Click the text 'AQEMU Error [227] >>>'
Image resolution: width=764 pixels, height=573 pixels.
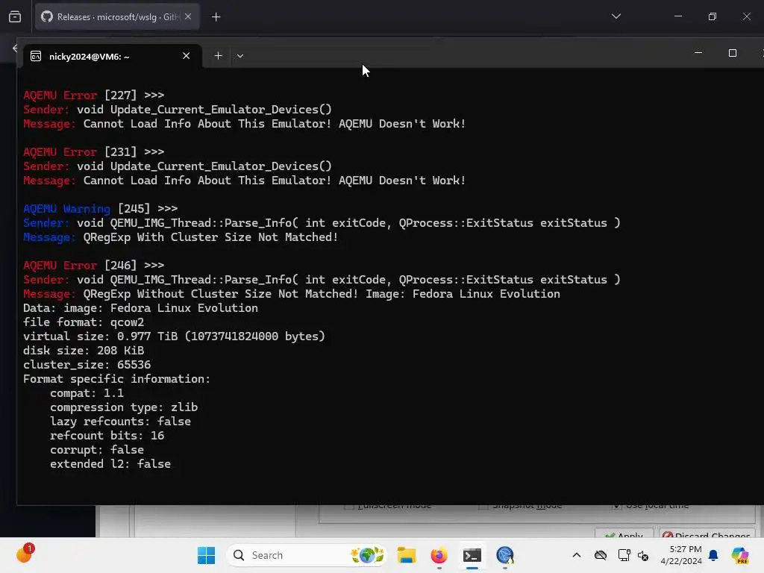click(93, 95)
